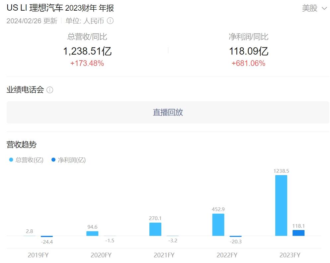The width and height of the screenshot is (330, 263).
Task: Click the 2022FY revenue bar 452.9
Action: tap(218, 224)
